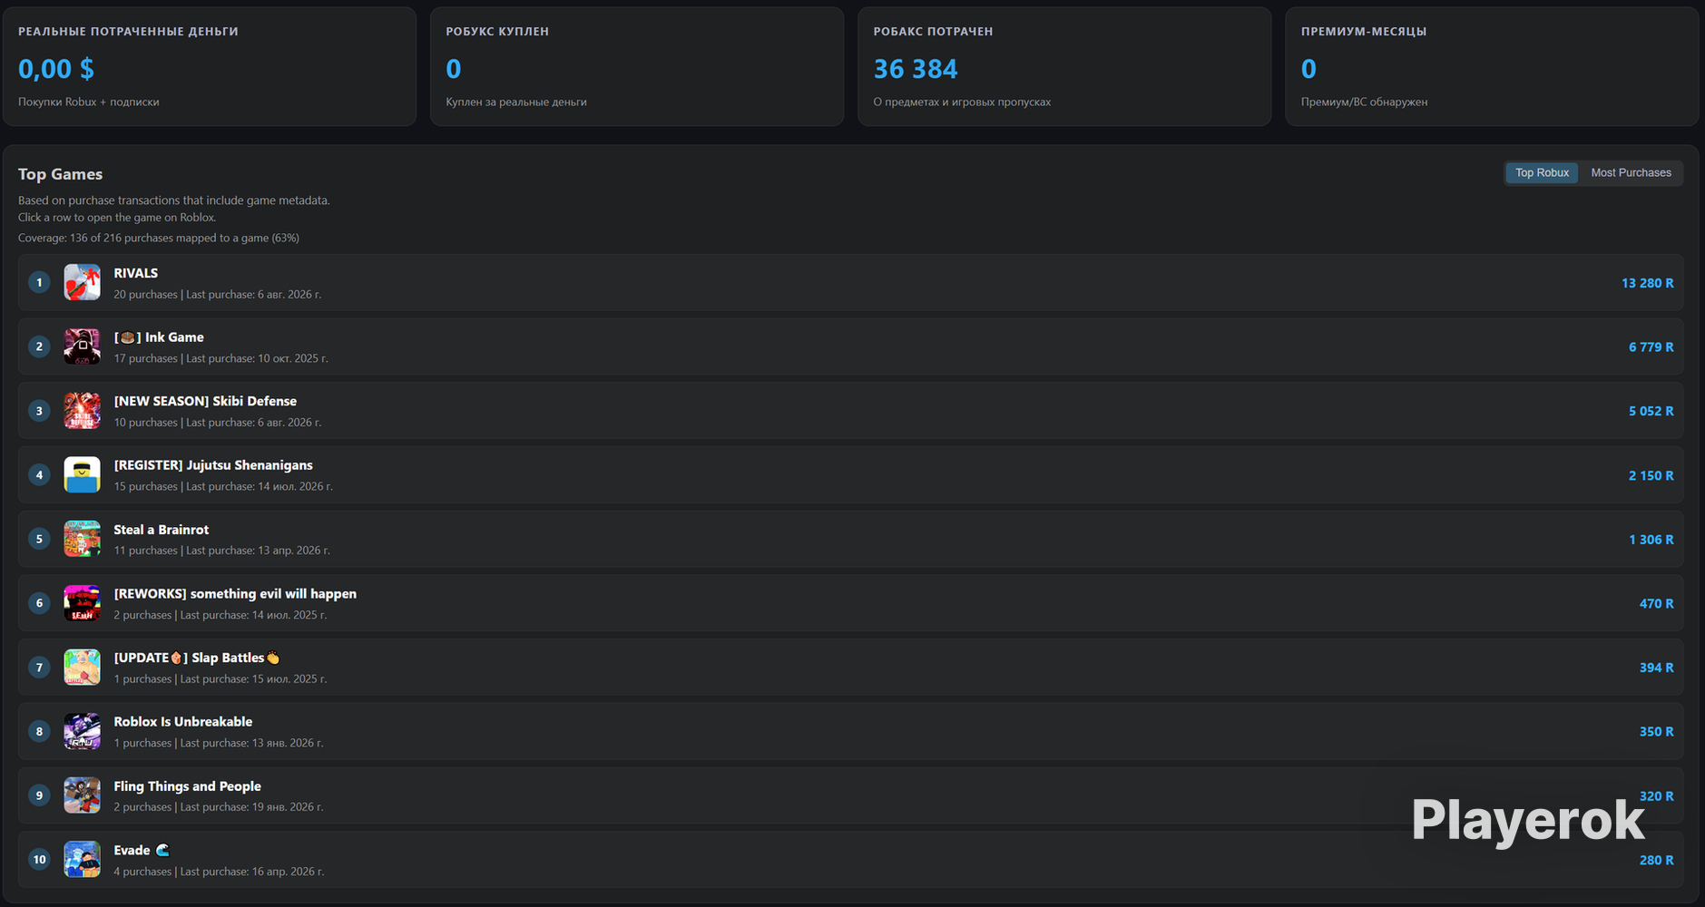Click the Roblox Is Unbreakable thumbnail
Viewport: 1705px width, 907px height.
[x=82, y=731]
